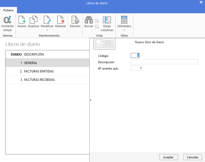Screen dimensions: 205x162
Task: Click the Nuevo document icon
Action: tap(22, 20)
